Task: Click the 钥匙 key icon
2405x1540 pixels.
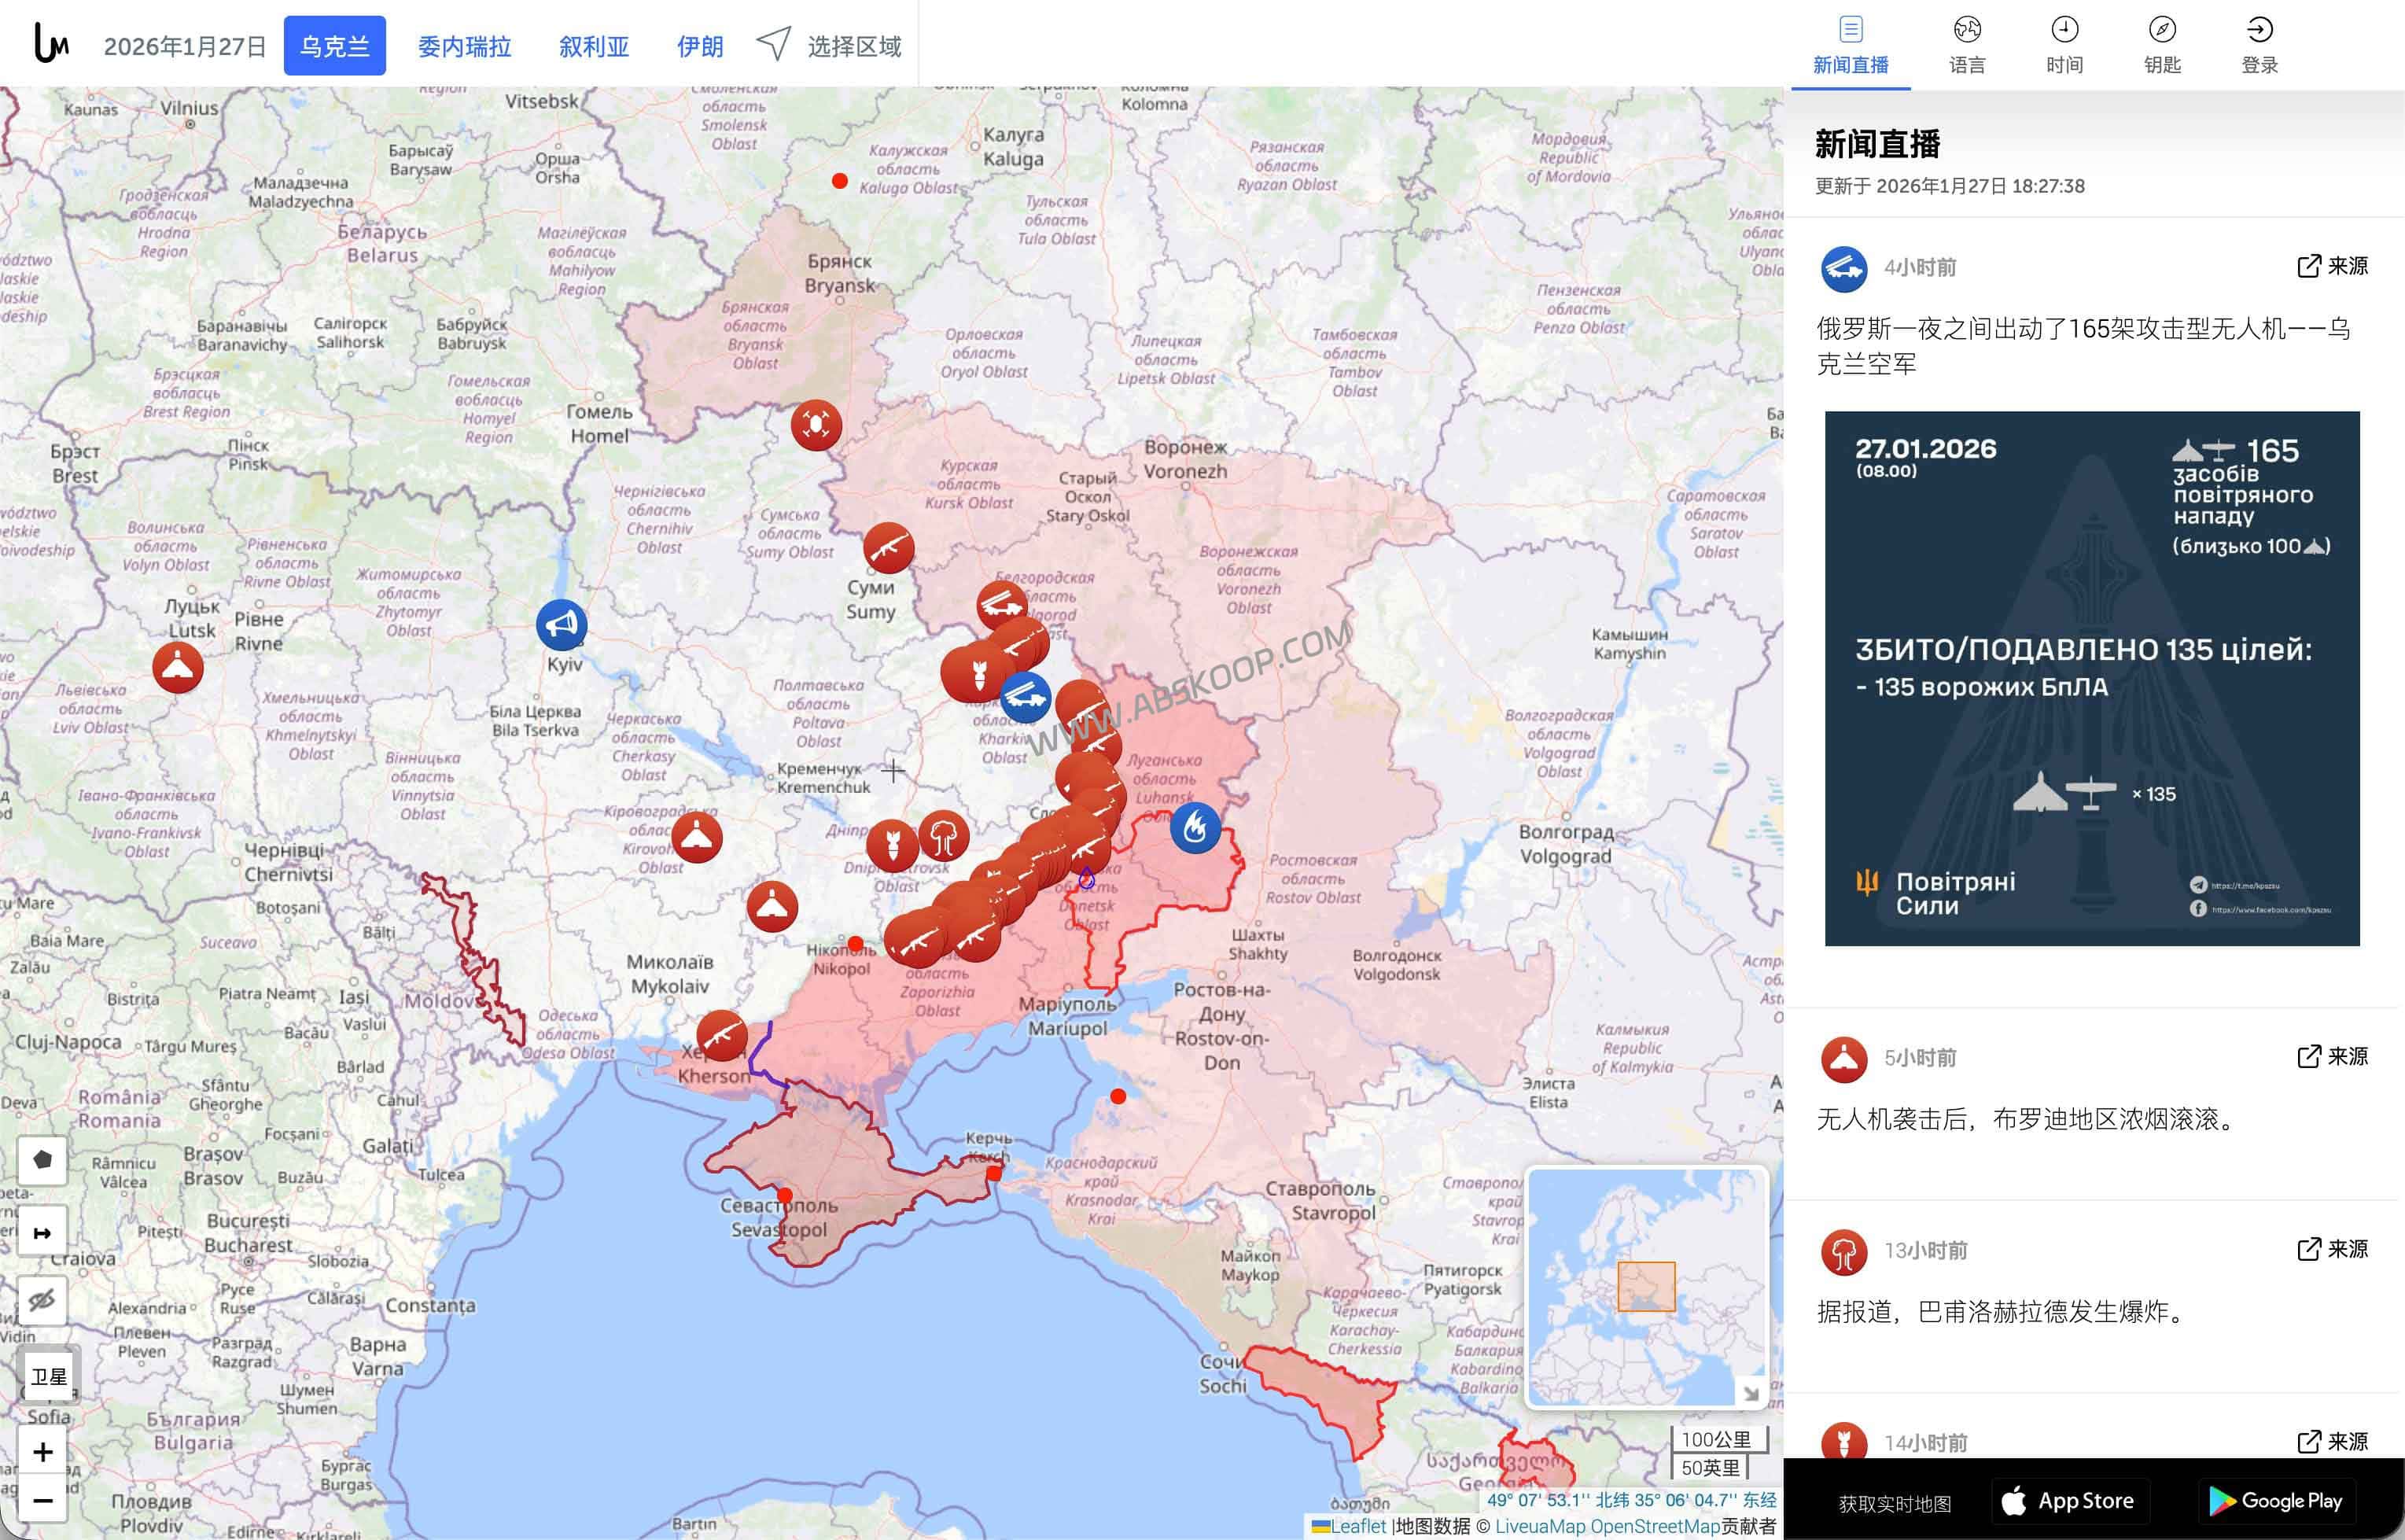Action: pyautogui.click(x=2163, y=30)
